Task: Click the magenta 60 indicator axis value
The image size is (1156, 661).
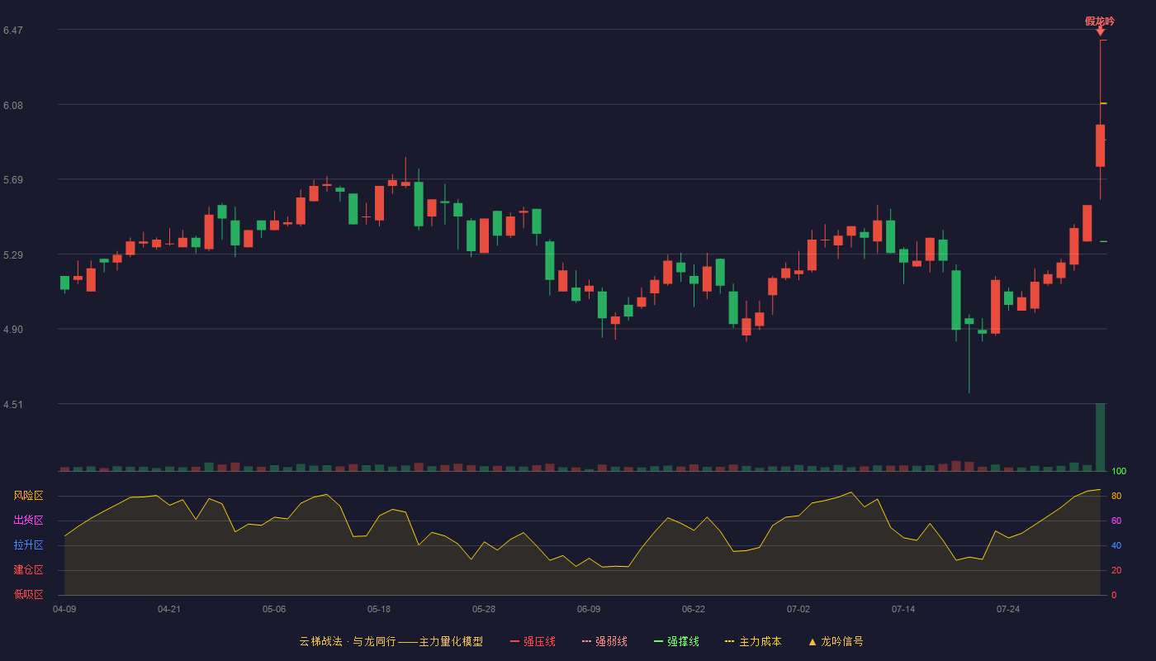Action: tap(1116, 521)
